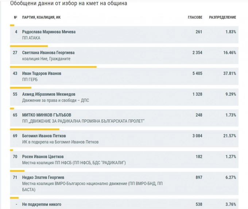
Task: Click the 'РАЗПРЕДЕЛЕНИЕ' column header
Action: coord(222,17)
